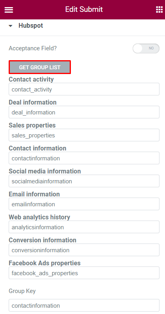Click the Group Key label
The height and width of the screenshot is (314, 165).
(22, 291)
